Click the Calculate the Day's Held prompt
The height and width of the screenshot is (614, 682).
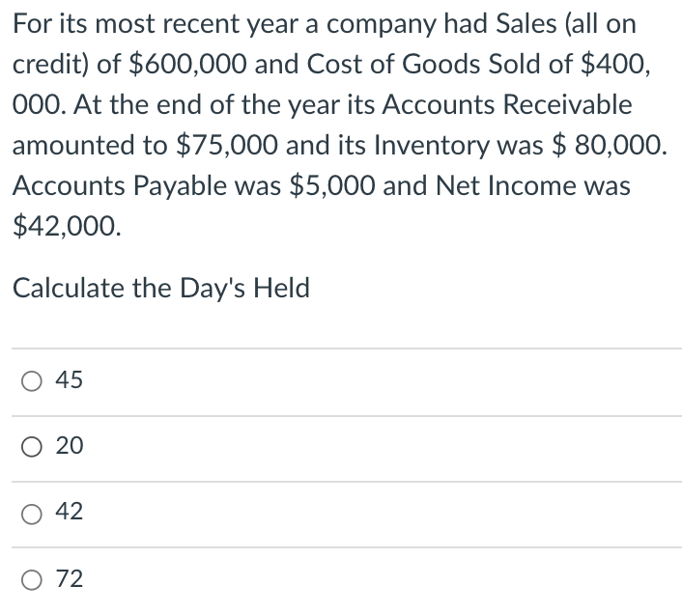tap(161, 288)
